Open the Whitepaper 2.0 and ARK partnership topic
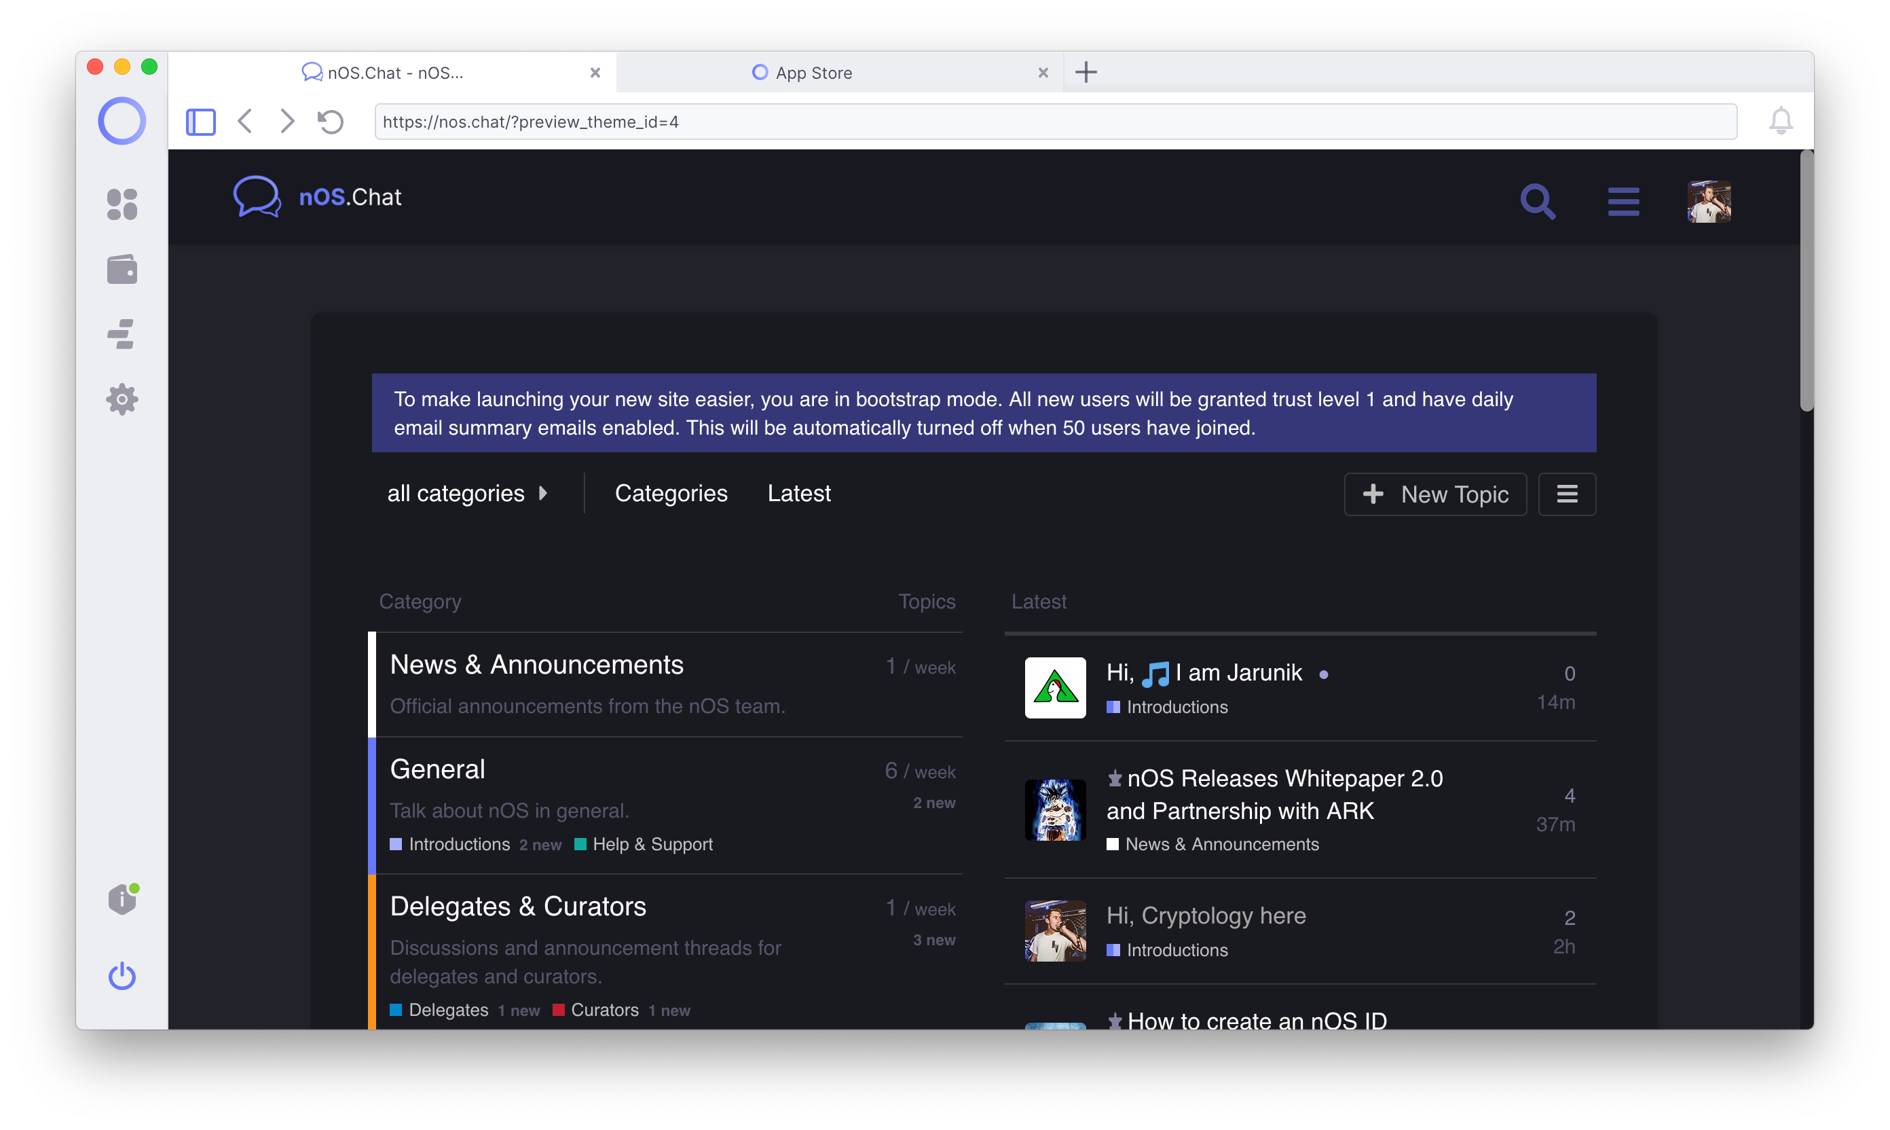The height and width of the screenshot is (1130, 1890). click(x=1274, y=795)
